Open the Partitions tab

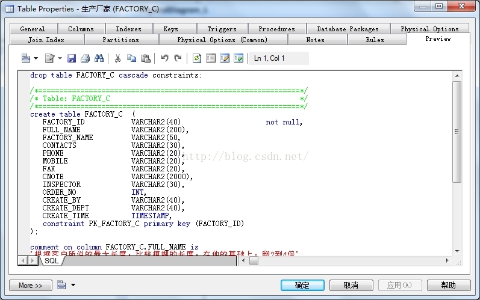(121, 40)
